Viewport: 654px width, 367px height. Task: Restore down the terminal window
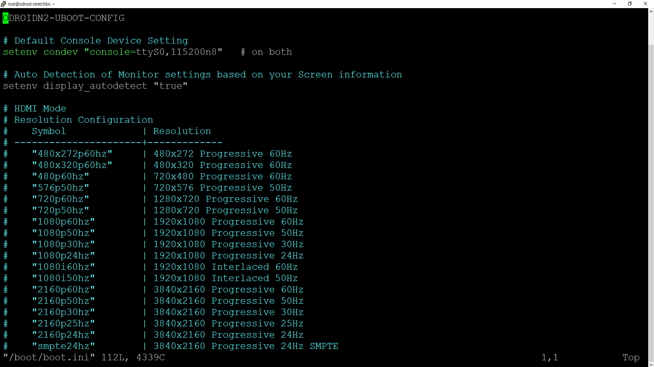pos(630,4)
